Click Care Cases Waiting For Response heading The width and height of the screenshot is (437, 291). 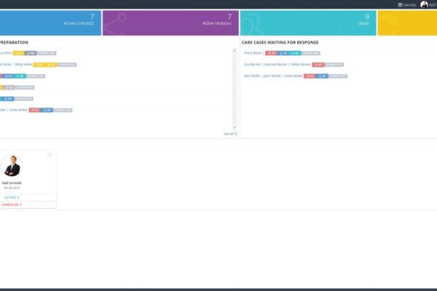click(280, 42)
